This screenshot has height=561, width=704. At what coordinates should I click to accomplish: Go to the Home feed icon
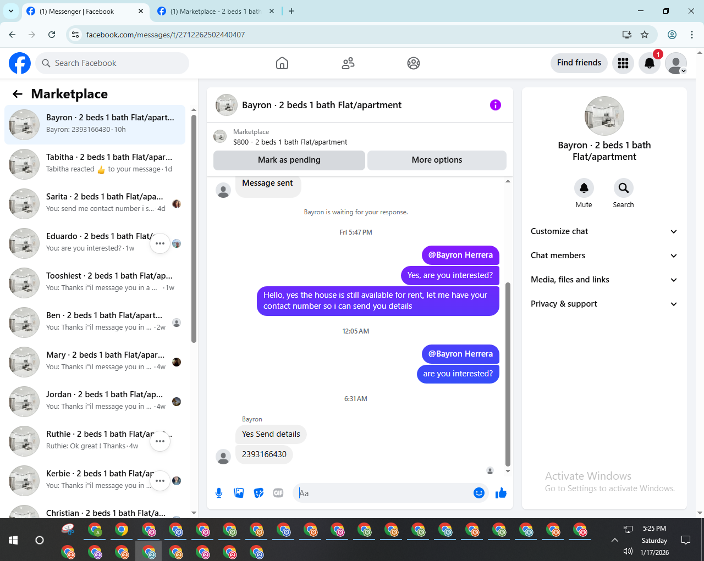pyautogui.click(x=282, y=63)
